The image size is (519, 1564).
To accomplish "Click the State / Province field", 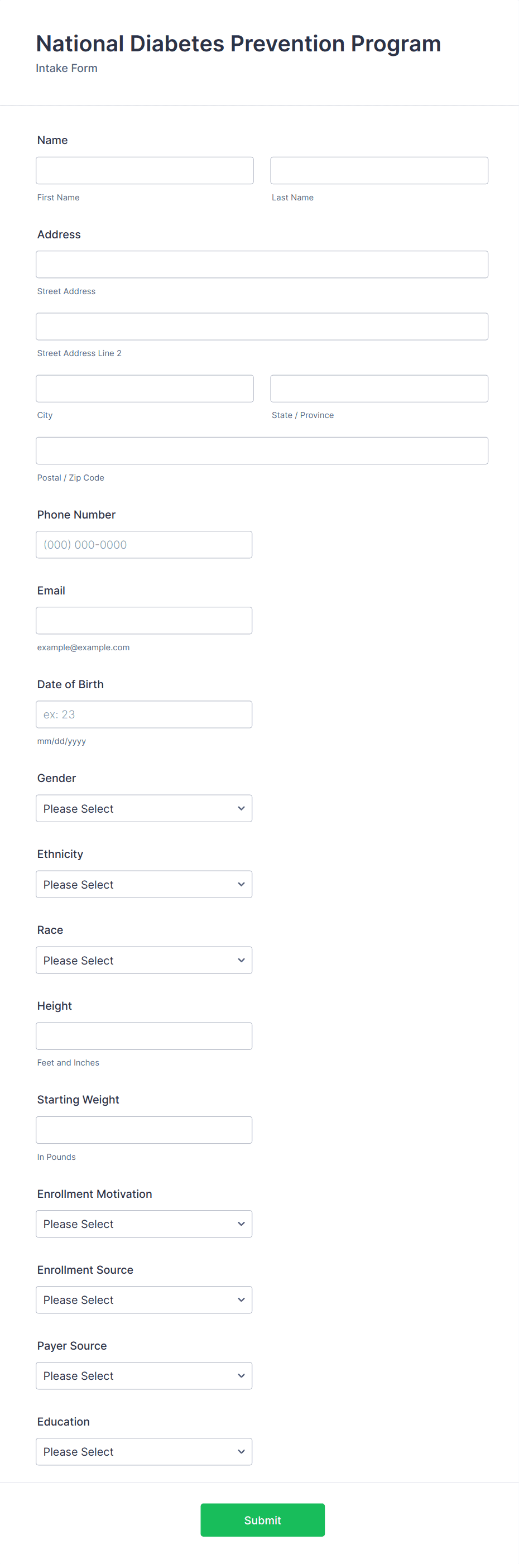I will pos(379,388).
